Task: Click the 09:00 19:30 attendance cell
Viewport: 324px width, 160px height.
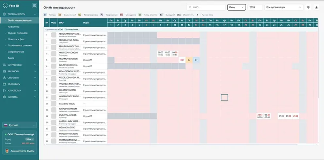Action: pyautogui.click(x=160, y=54)
